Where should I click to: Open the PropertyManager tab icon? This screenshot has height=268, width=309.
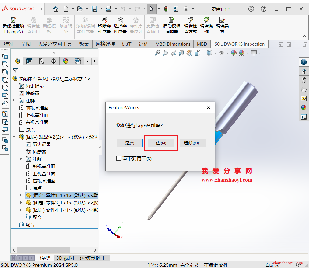pos(29,61)
